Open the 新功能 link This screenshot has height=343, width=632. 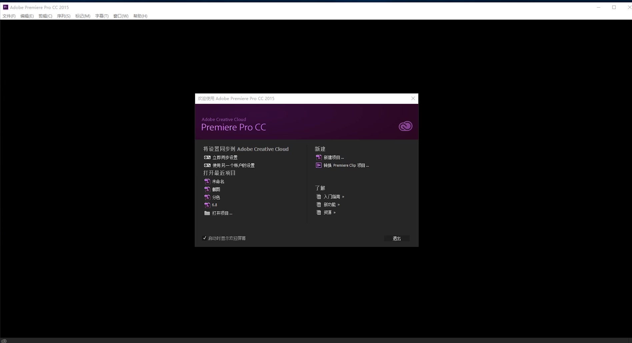pos(332,205)
